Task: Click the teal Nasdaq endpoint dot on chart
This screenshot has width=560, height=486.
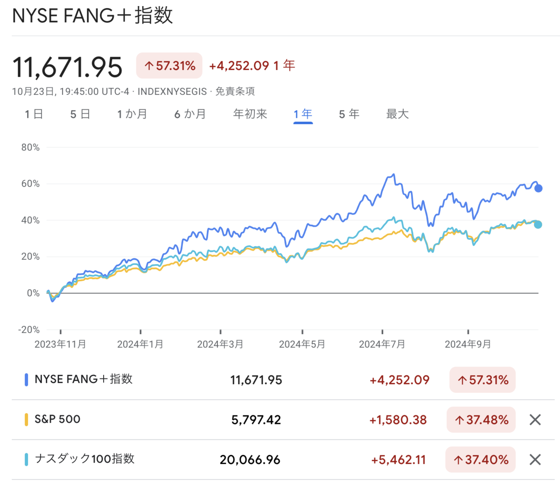Action: tap(538, 225)
